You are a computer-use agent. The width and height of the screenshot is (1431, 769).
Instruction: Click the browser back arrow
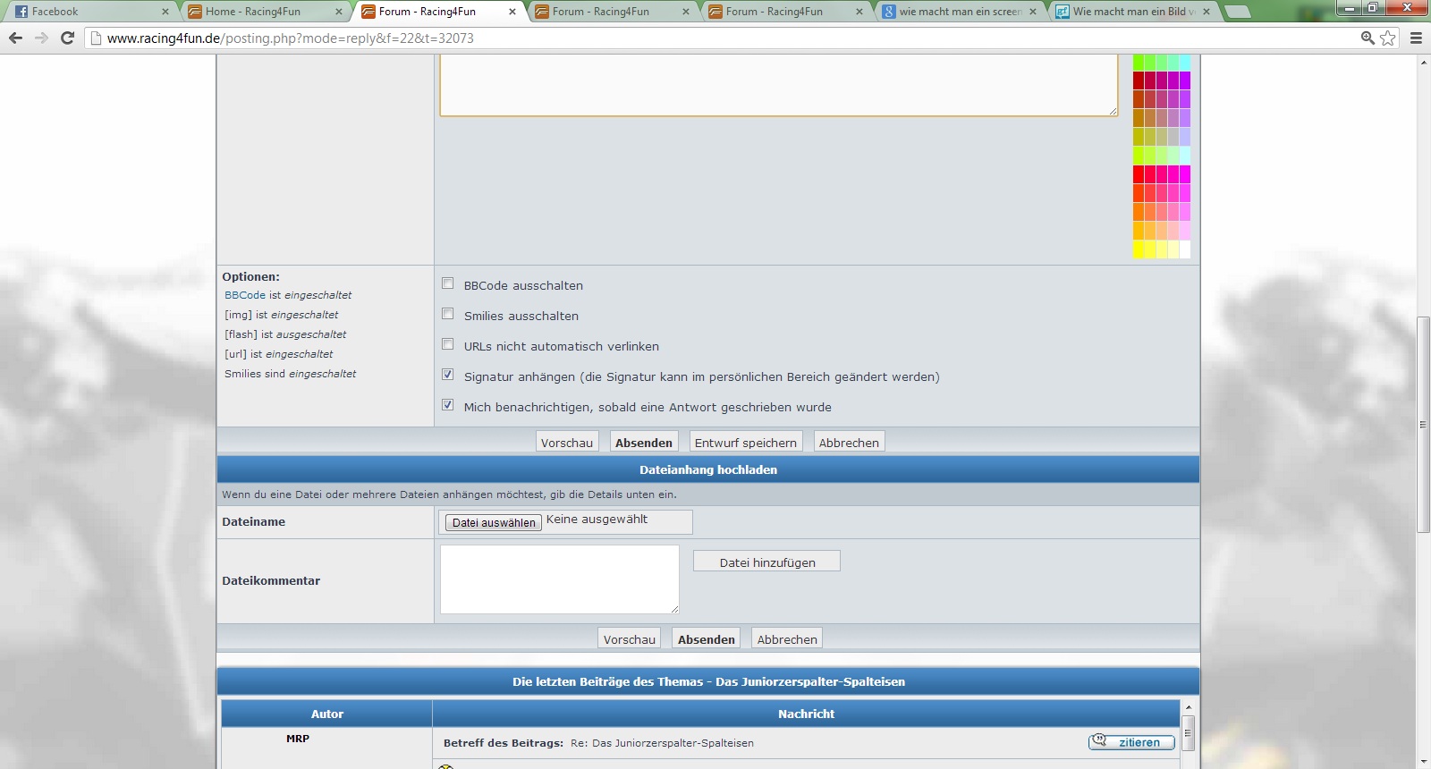tap(15, 38)
